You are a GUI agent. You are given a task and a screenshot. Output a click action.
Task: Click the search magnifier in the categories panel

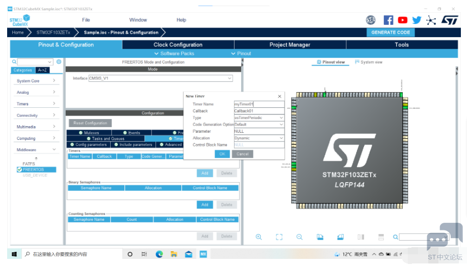click(x=14, y=62)
